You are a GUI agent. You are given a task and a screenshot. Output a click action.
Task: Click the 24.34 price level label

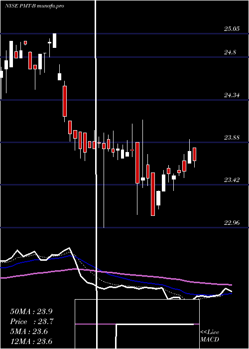(x=232, y=95)
